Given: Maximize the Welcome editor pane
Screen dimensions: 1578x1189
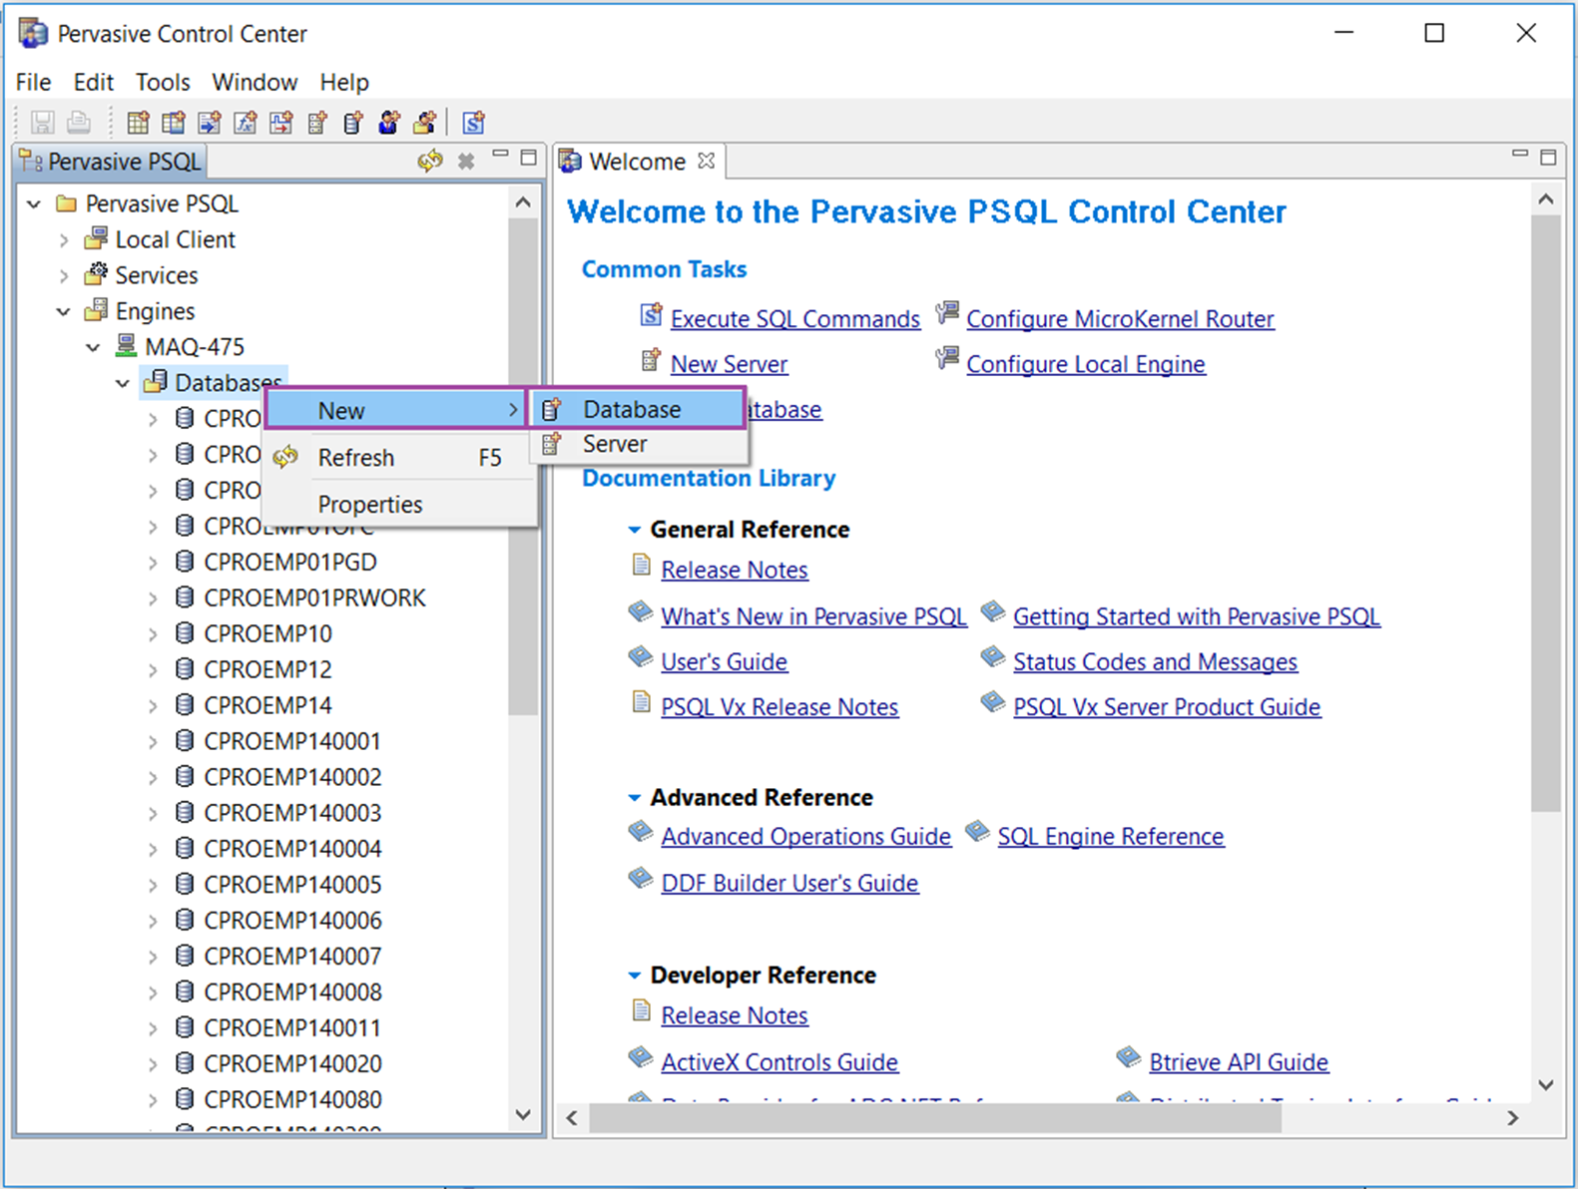Looking at the screenshot, I should 1548,157.
